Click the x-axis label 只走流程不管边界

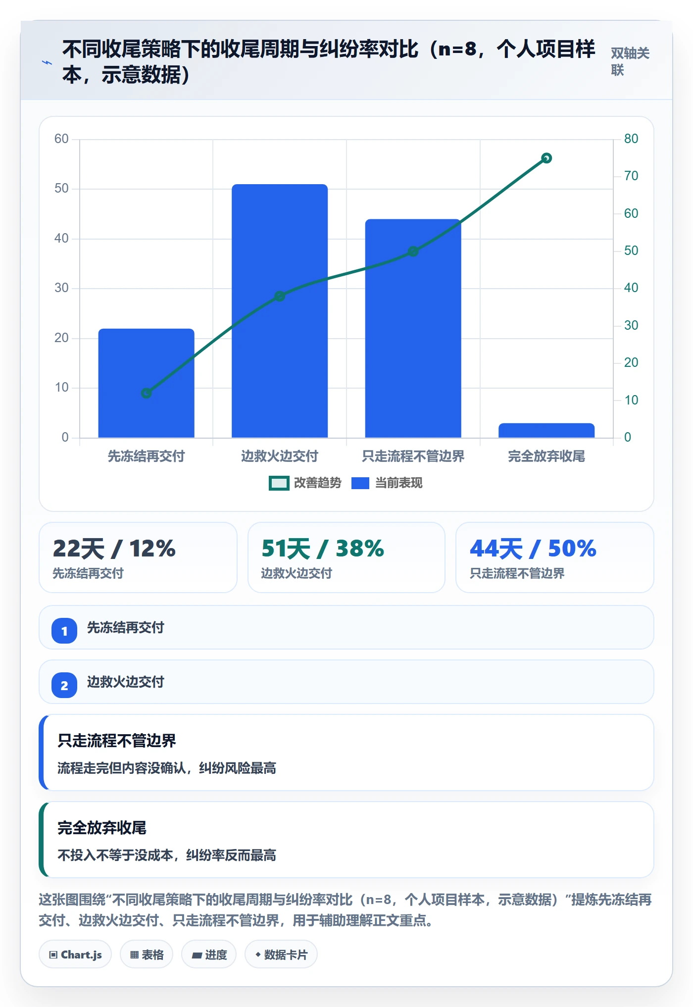[x=413, y=456]
